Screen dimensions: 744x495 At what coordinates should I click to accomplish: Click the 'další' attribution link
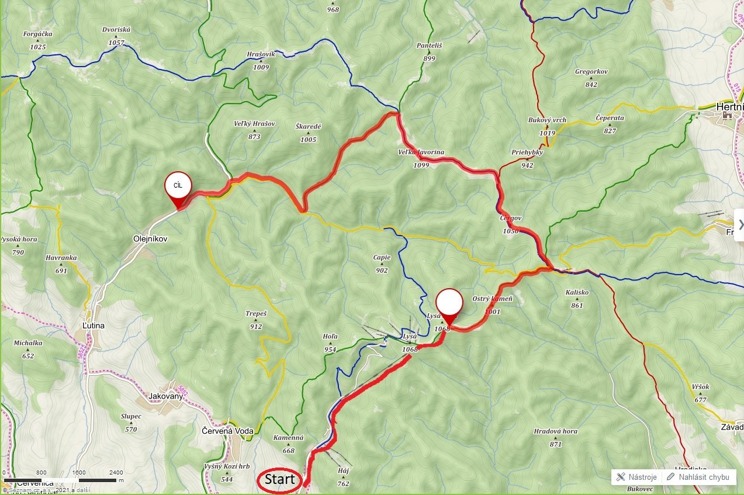83,490
